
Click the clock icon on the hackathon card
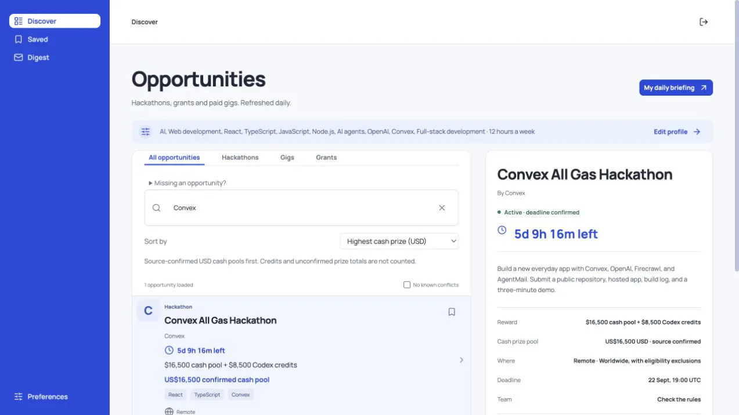[x=169, y=351]
